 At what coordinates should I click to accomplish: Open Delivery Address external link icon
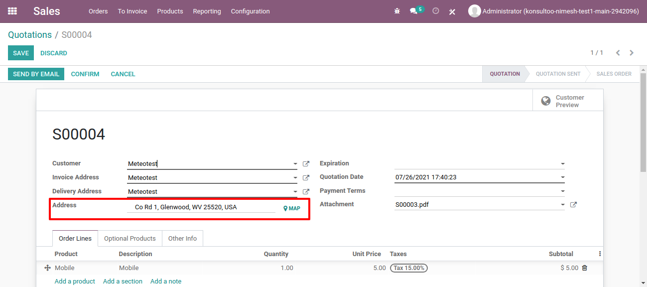pyautogui.click(x=306, y=192)
